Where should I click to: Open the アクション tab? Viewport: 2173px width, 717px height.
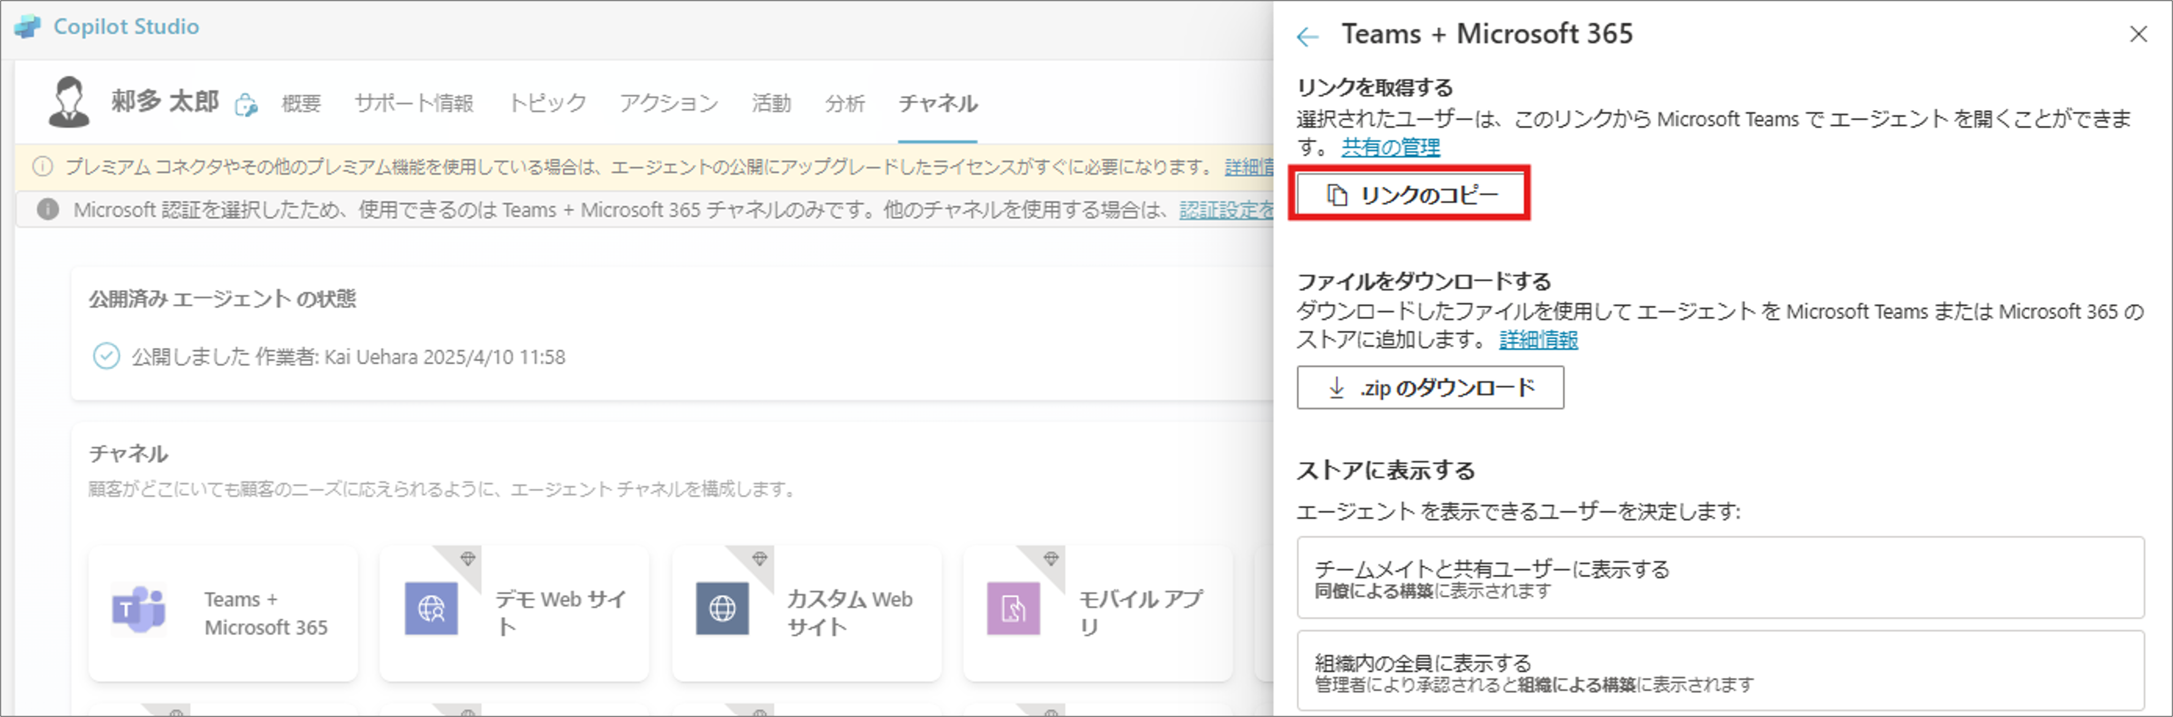(669, 103)
